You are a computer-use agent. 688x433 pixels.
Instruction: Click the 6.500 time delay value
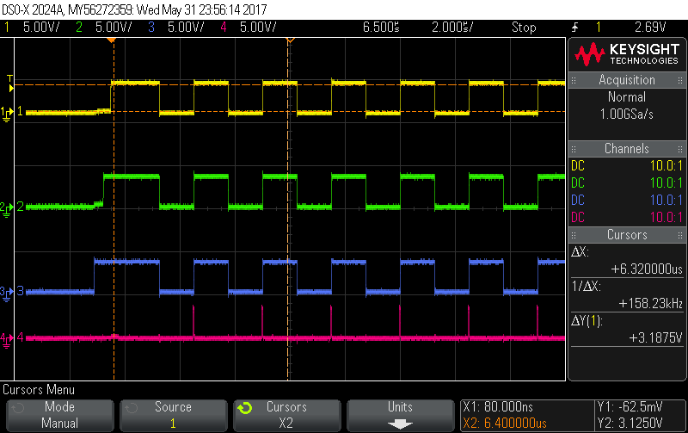click(x=381, y=28)
